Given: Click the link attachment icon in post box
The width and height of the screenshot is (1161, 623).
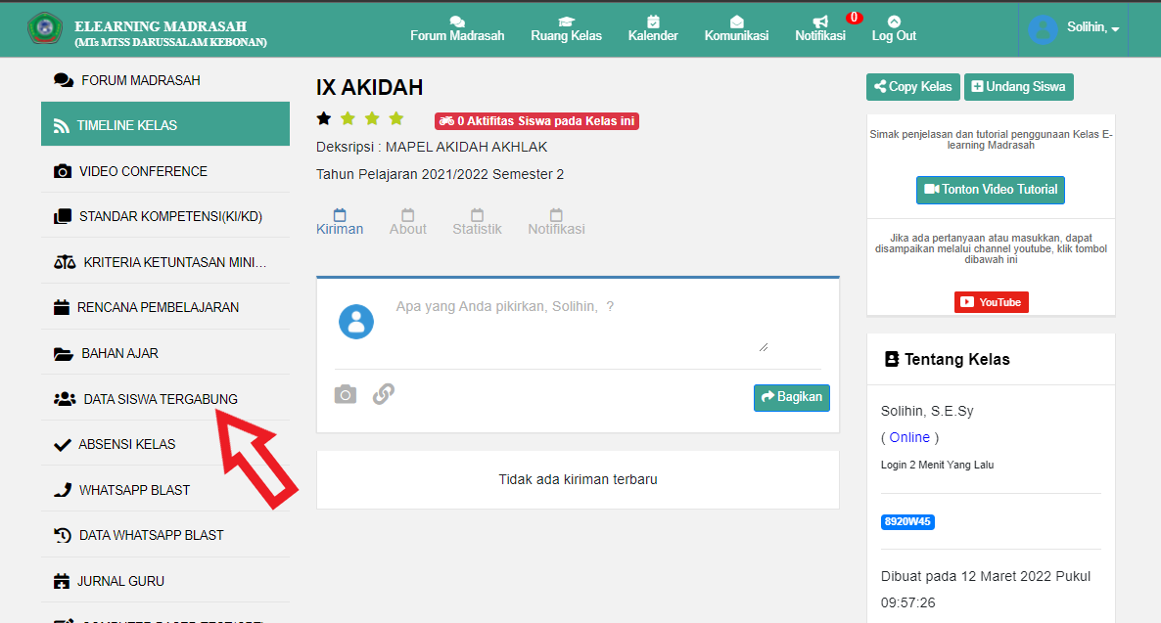Looking at the screenshot, I should 384,394.
